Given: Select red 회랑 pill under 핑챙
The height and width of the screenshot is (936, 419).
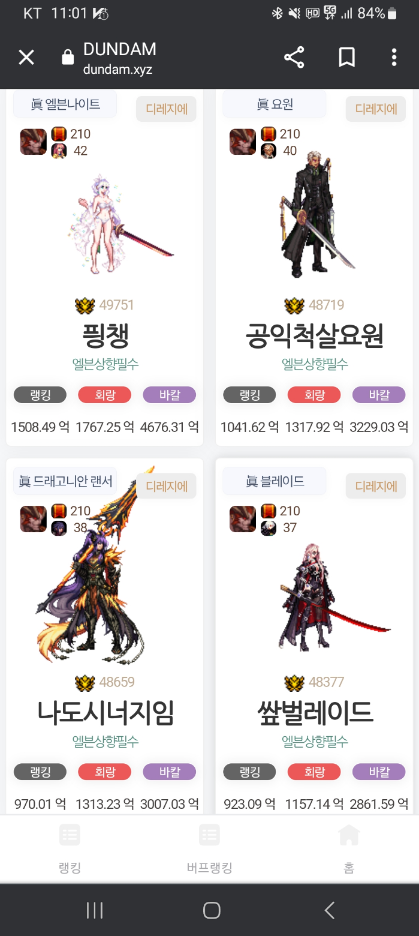Looking at the screenshot, I should coord(105,395).
